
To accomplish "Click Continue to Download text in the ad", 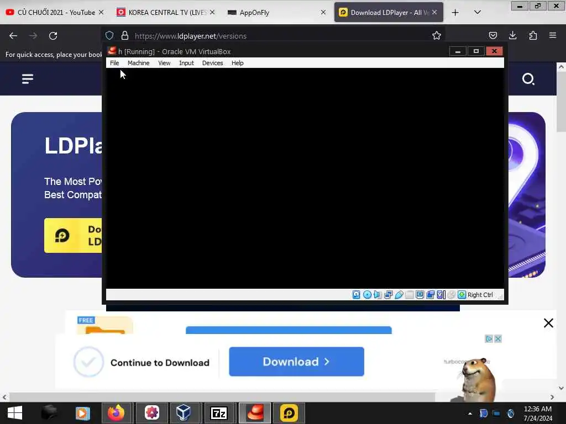I will tap(160, 363).
